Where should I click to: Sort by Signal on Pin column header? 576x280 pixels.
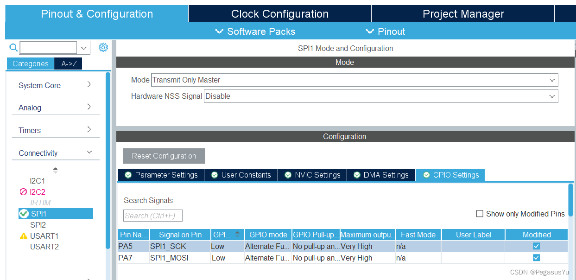coord(180,235)
